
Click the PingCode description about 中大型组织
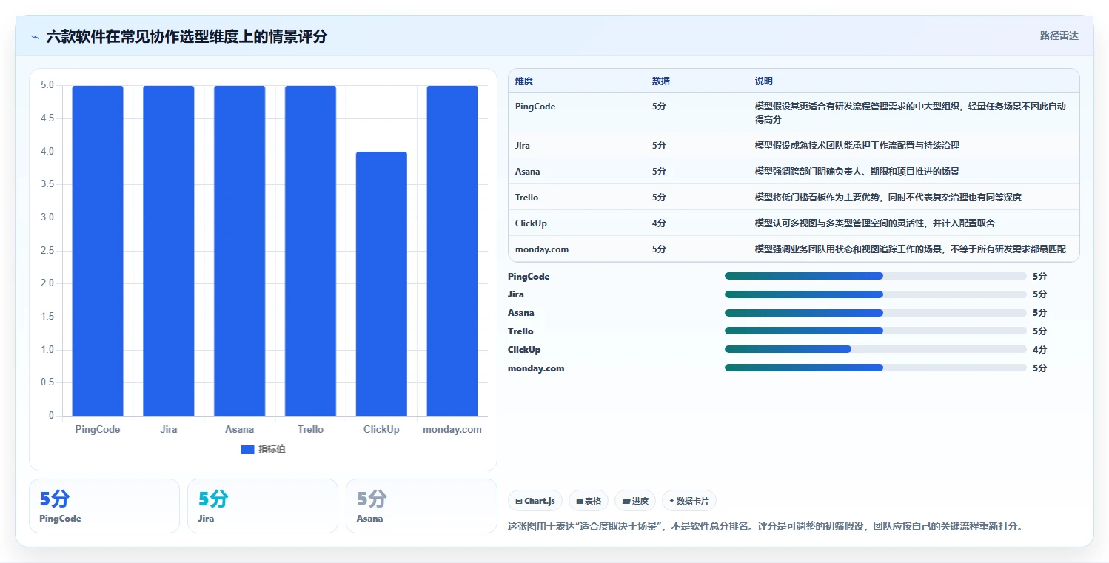[x=911, y=113]
